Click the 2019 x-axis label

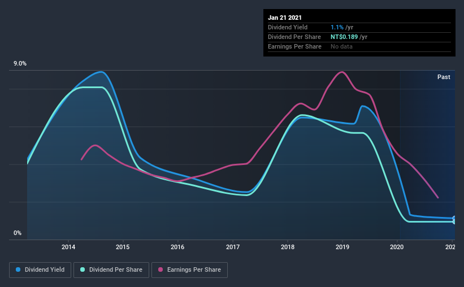click(x=342, y=247)
